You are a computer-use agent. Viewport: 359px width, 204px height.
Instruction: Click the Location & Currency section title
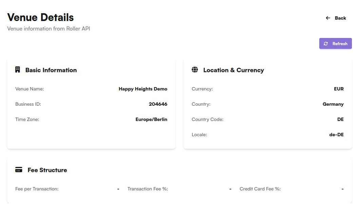point(233,70)
